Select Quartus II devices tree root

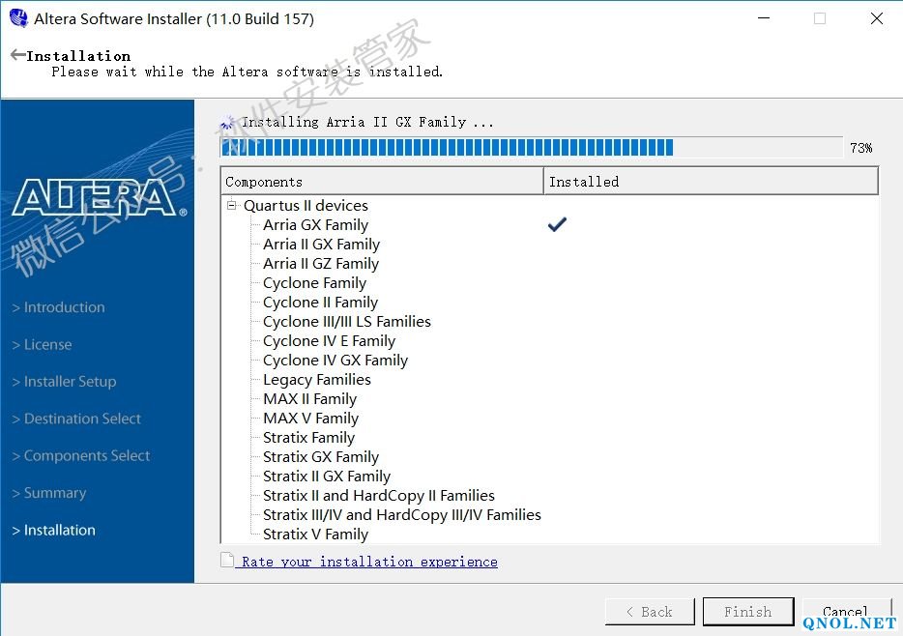pos(306,206)
